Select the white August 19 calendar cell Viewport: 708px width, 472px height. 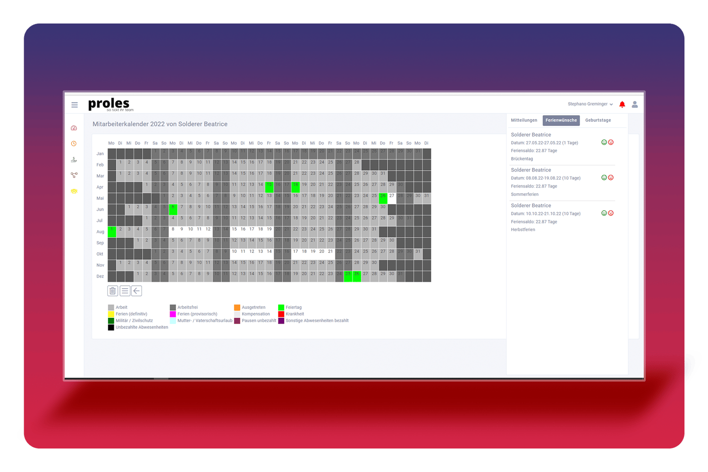click(269, 232)
